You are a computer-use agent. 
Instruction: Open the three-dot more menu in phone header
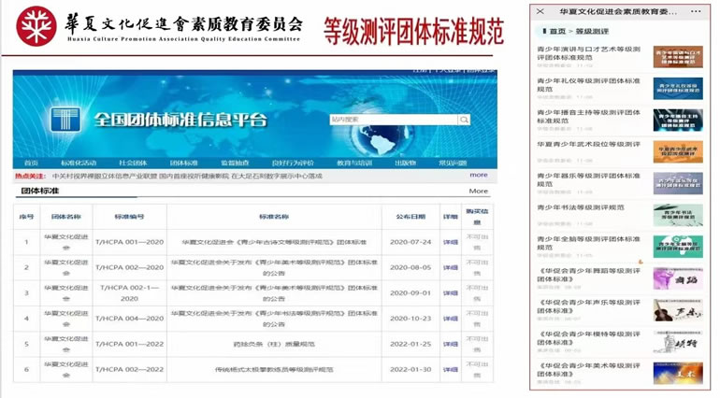click(x=696, y=11)
